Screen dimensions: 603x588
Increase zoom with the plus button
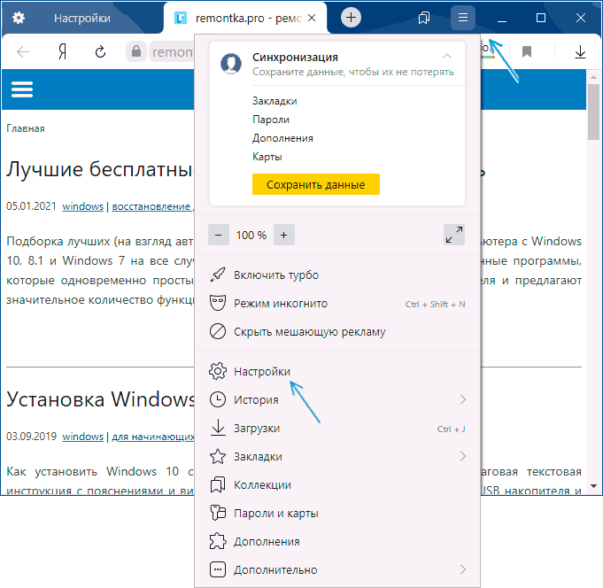tap(284, 235)
